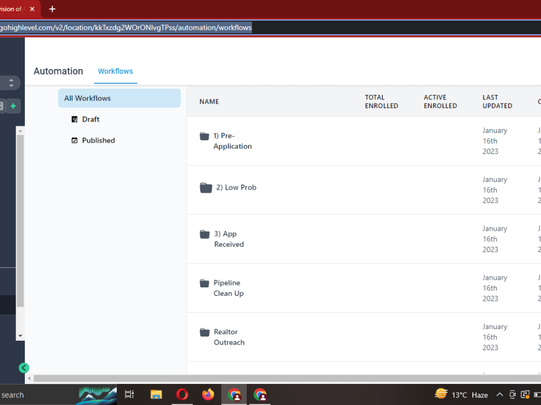Open the Realtor Outreach folder name
The height and width of the screenshot is (405, 541).
(x=229, y=337)
